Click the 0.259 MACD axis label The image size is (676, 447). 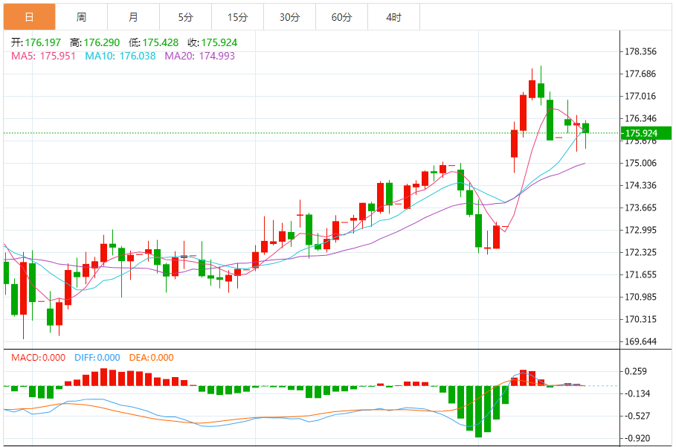[x=636, y=371]
